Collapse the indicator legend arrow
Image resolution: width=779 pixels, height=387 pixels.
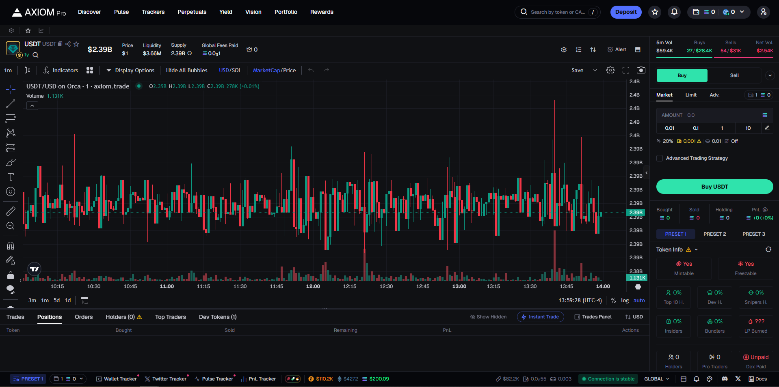click(x=32, y=105)
